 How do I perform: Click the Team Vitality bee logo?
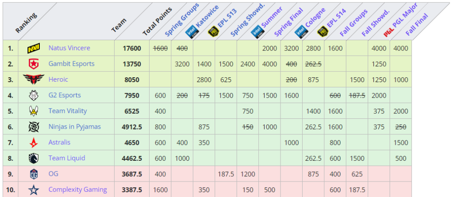[x=34, y=111]
